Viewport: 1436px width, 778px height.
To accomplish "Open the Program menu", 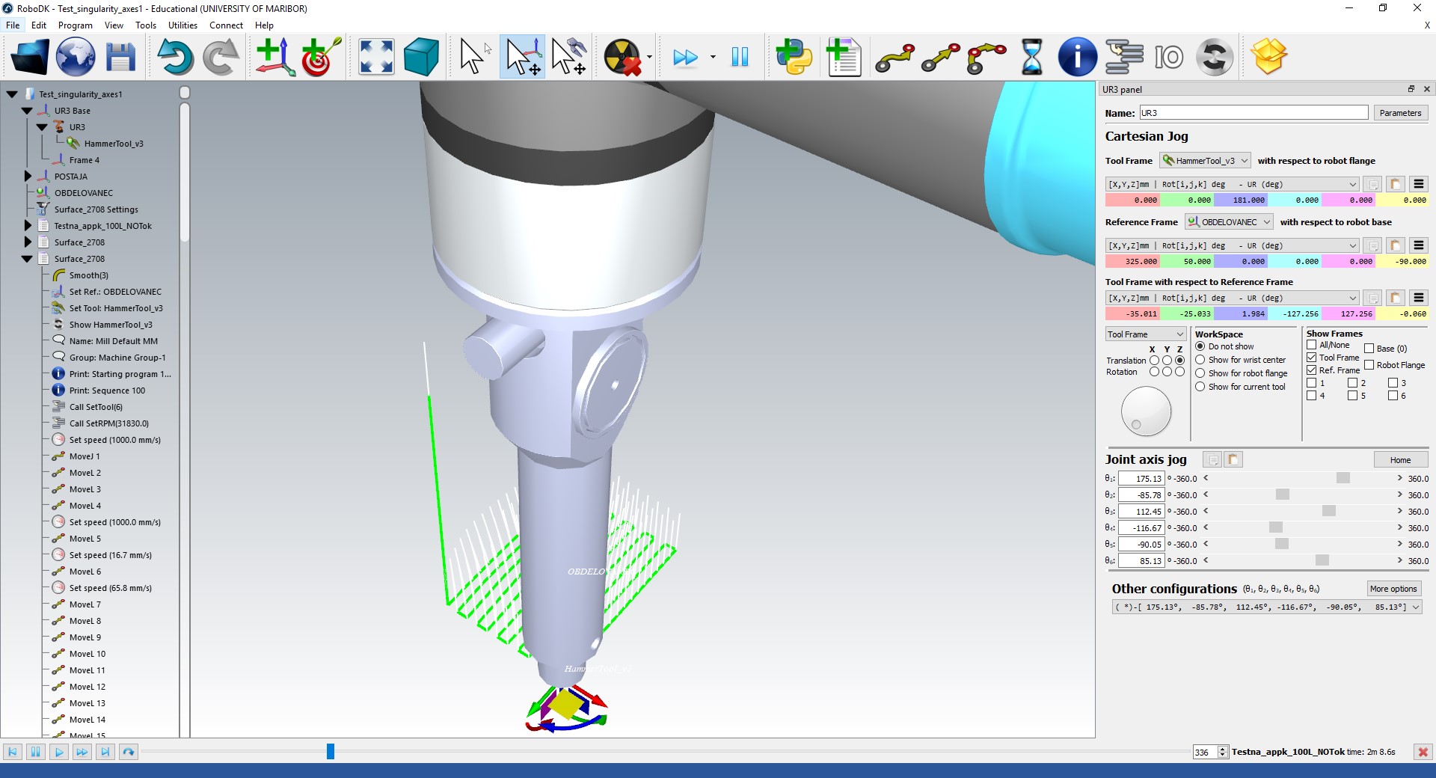I will coord(75,25).
